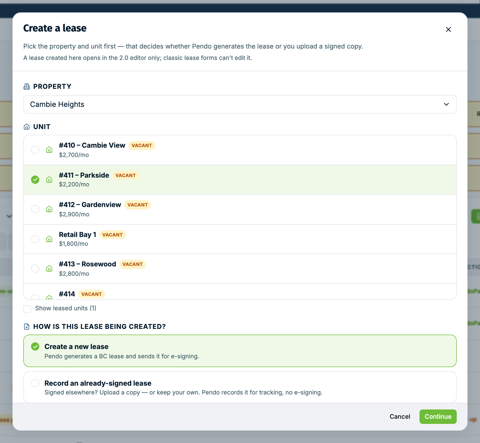Expand the property list chevron arrow
The image size is (480, 443).
[x=446, y=104]
